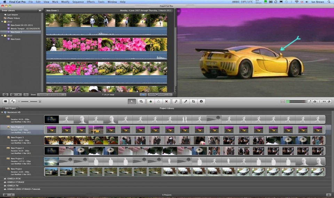Toggle the unmark (empty star) button

158,101
